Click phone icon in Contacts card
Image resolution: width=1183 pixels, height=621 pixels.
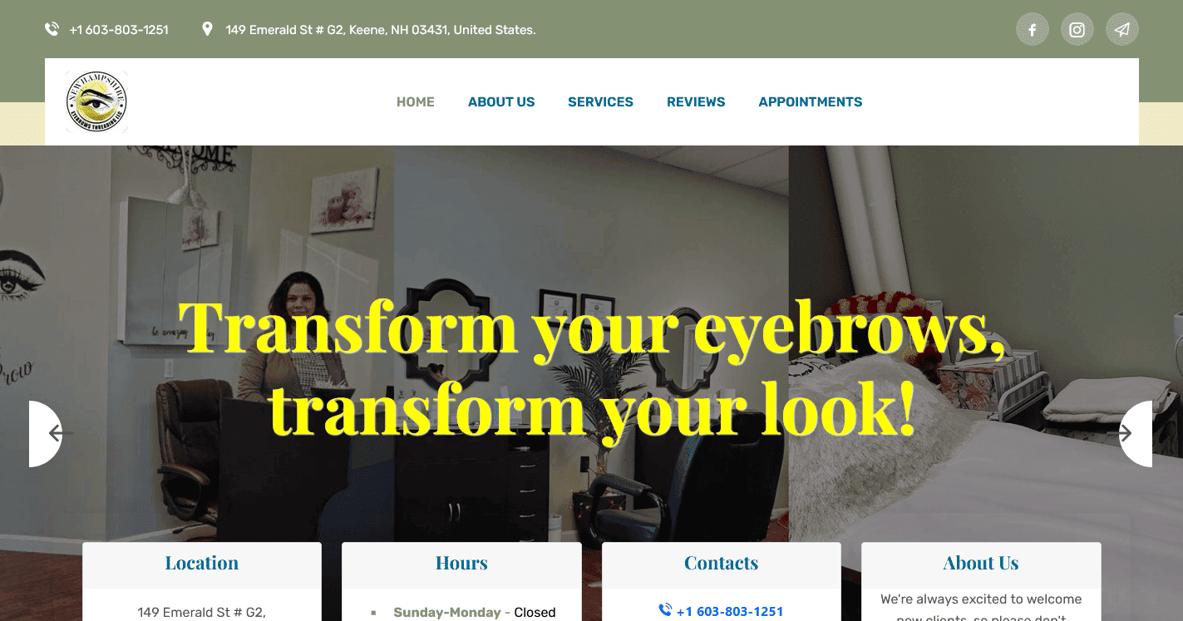[x=665, y=610]
